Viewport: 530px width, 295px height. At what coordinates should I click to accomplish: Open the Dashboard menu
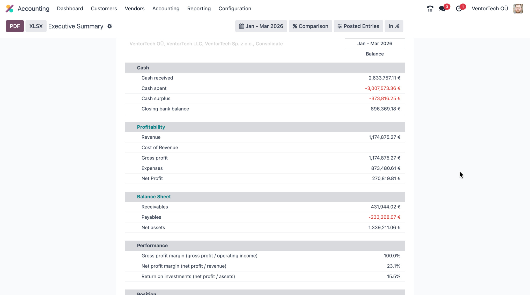point(70,9)
